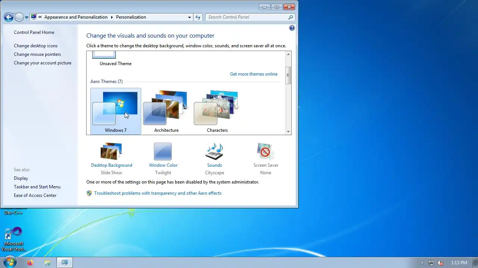Click the Back navigation arrow button
Image resolution: width=478 pixels, height=268 pixels.
[9, 17]
